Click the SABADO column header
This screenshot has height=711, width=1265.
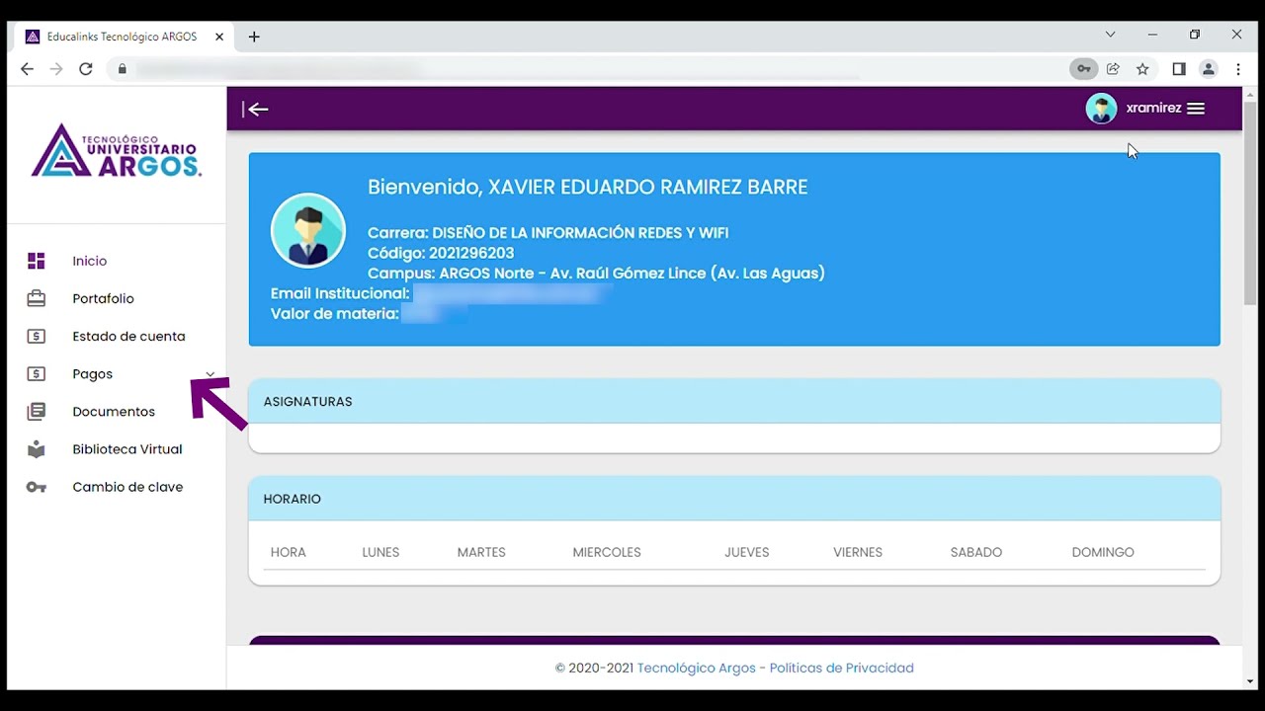tap(976, 552)
